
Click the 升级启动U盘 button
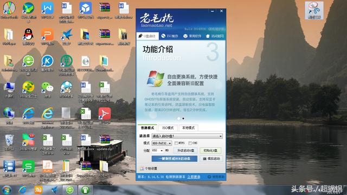click(186, 151)
